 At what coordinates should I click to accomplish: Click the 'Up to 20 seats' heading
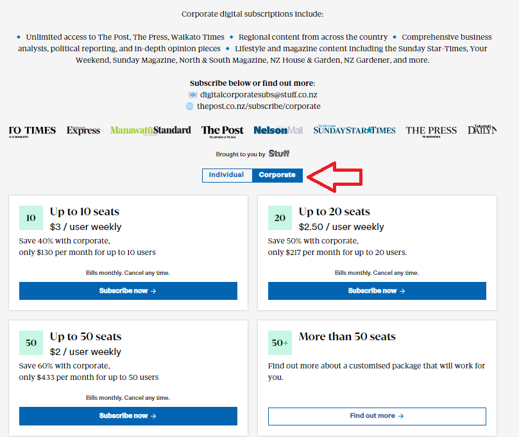(334, 211)
